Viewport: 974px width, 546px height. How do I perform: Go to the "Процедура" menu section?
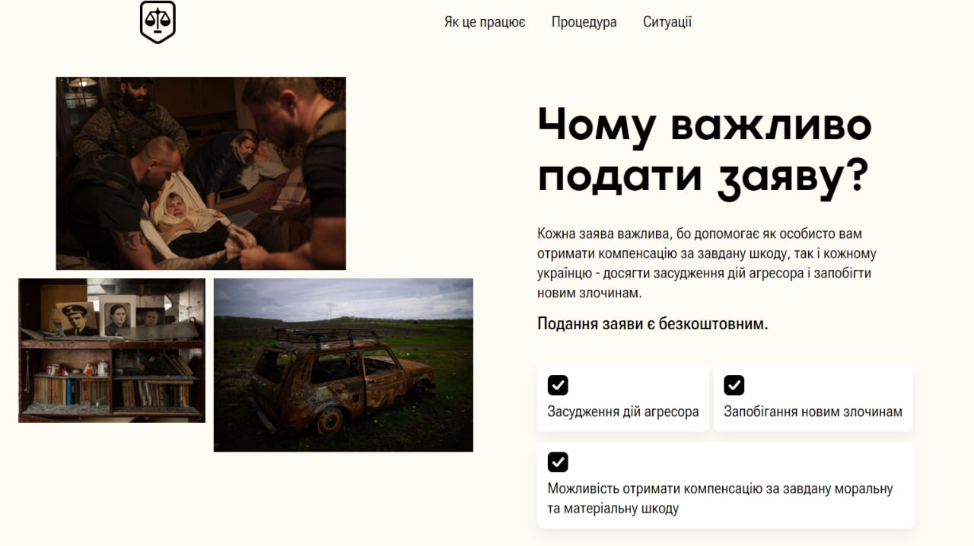584,22
